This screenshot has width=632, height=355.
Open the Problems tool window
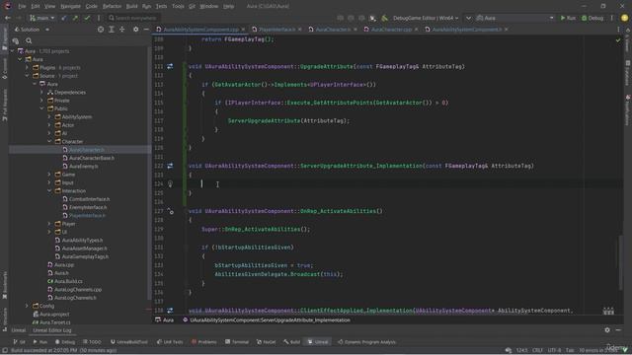click(204, 342)
